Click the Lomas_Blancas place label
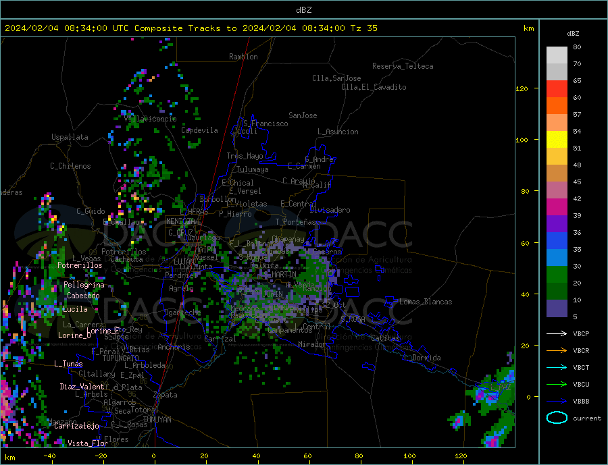608x465 pixels. 426,302
